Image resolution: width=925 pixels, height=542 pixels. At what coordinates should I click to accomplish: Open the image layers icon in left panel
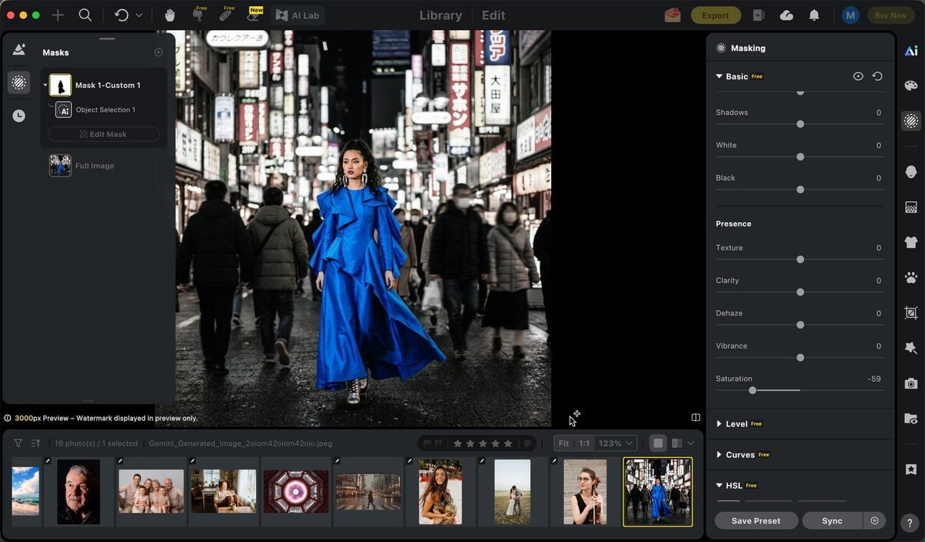tap(19, 49)
